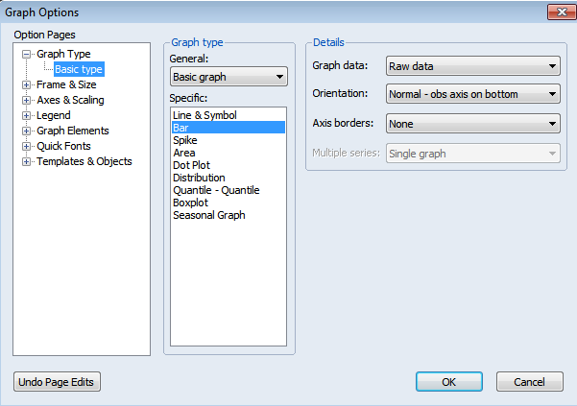
Task: Open the Axis borders dropdown
Action: tap(472, 124)
